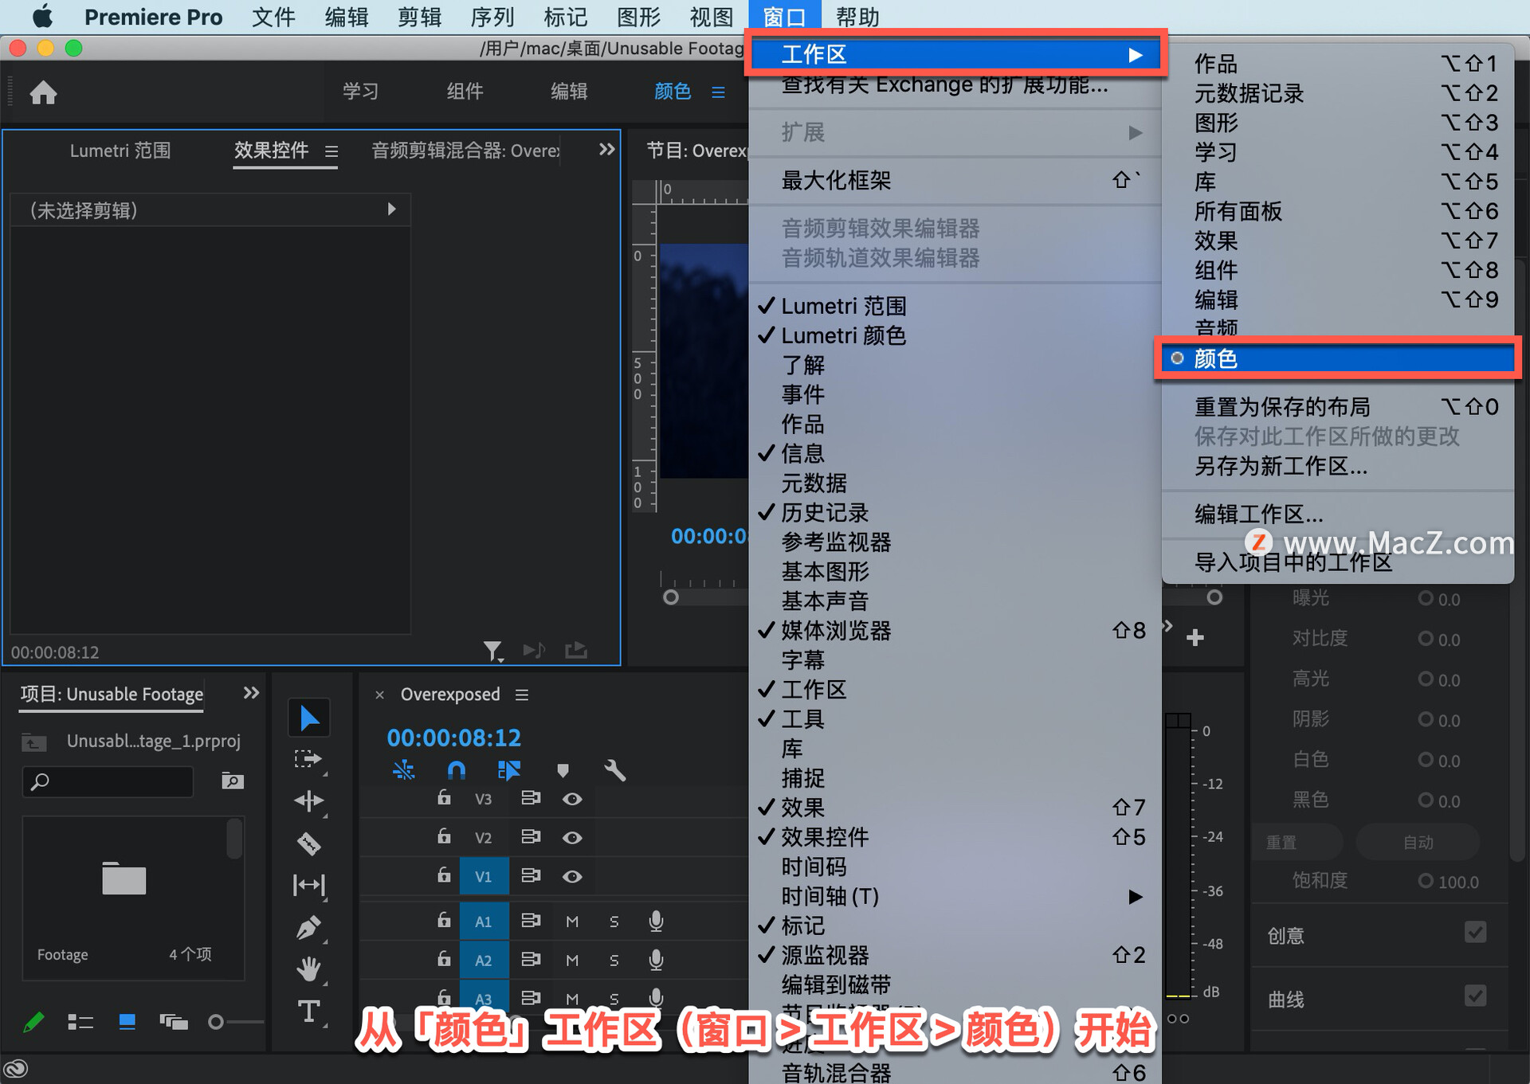This screenshot has width=1530, height=1084.
Task: Toggle lock on V3 track
Action: (444, 798)
